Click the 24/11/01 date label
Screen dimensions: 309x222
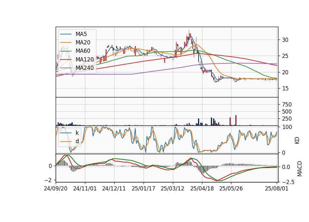coord(85,189)
